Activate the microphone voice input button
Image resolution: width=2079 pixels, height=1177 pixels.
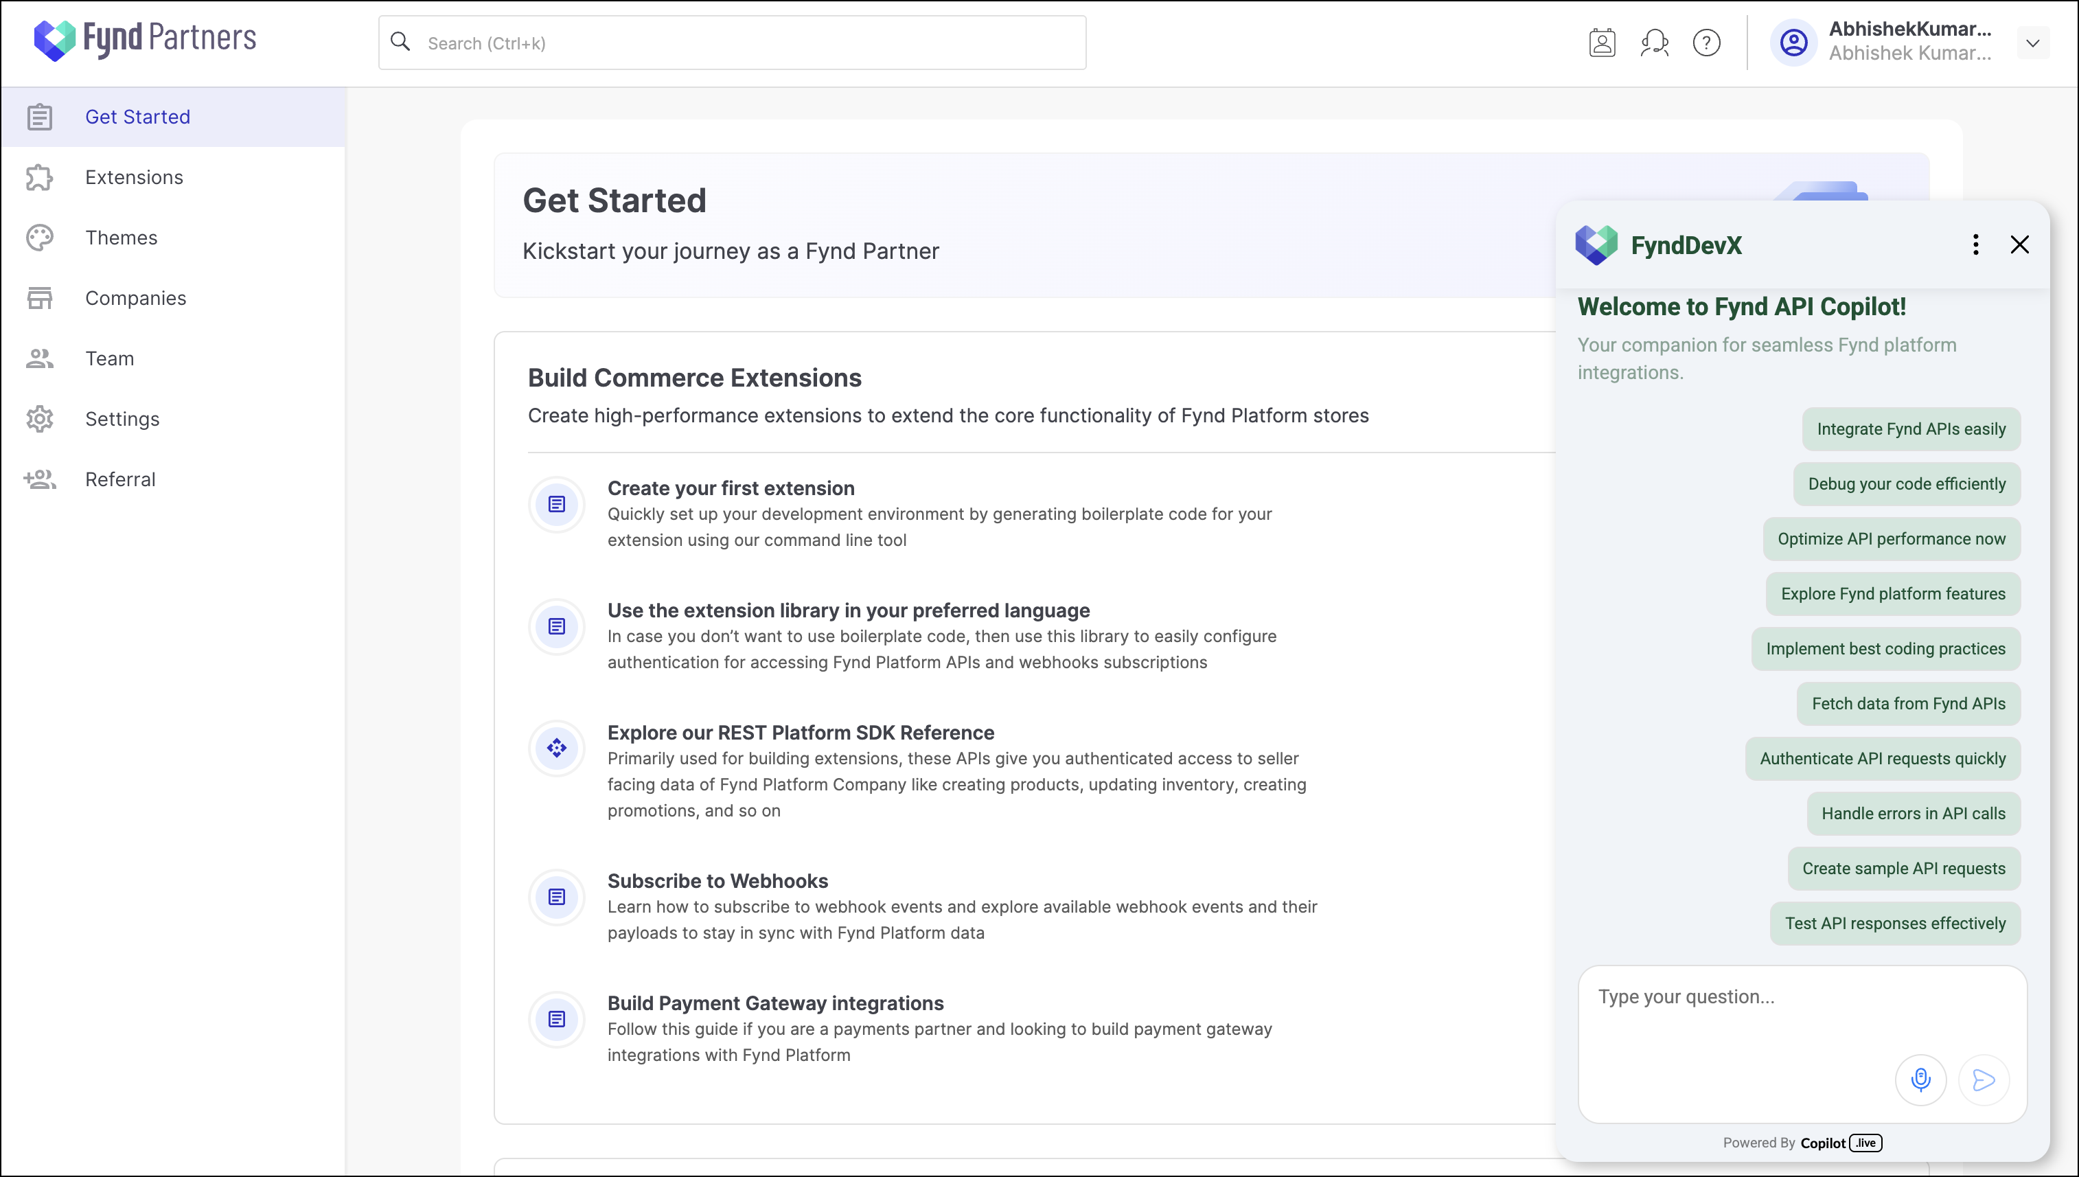click(x=1920, y=1080)
